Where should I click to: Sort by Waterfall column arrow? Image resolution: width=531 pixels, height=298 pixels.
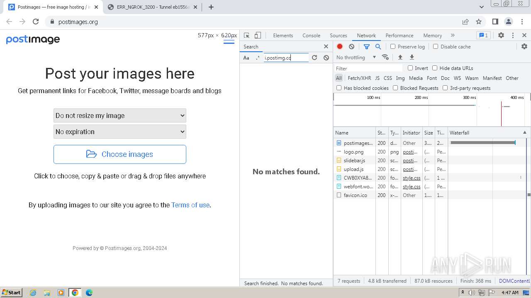525,132
